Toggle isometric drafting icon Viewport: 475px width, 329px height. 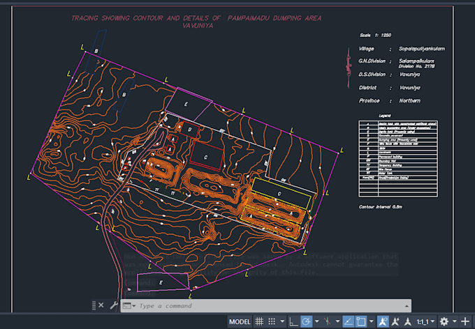[x=327, y=322]
